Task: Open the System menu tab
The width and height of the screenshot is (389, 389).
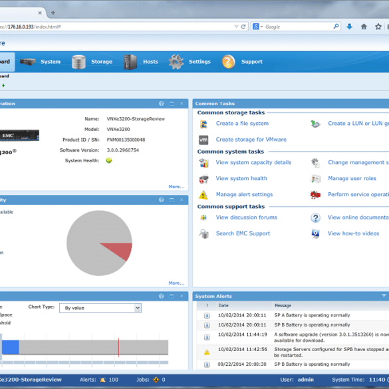Action: click(x=51, y=62)
